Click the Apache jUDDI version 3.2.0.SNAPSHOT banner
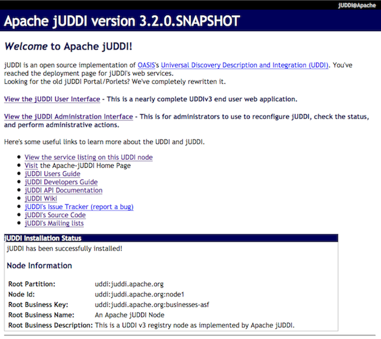 tap(122, 22)
